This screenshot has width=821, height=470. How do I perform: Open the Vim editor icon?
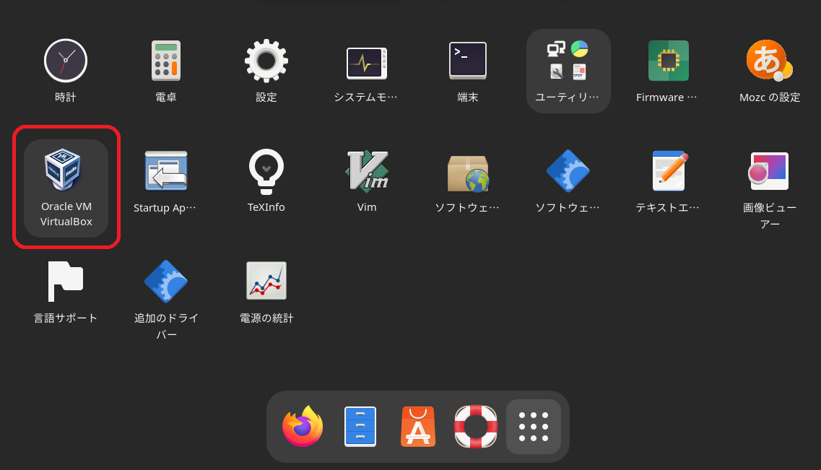(x=367, y=170)
